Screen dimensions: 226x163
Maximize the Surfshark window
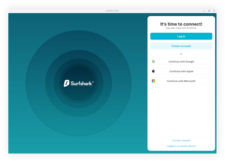[x=209, y=11]
